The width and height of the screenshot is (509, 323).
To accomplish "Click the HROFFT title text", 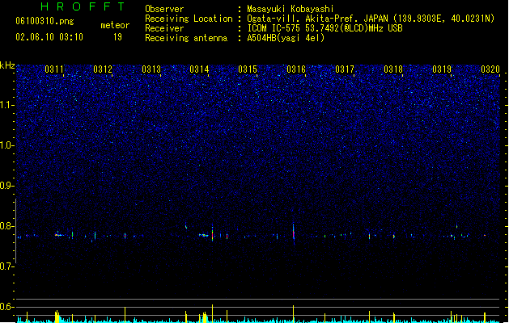I will point(83,6).
